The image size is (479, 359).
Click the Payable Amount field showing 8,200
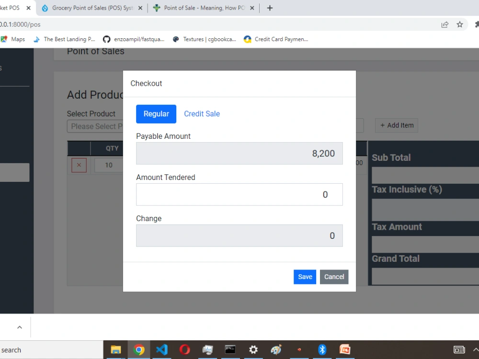coord(239,153)
